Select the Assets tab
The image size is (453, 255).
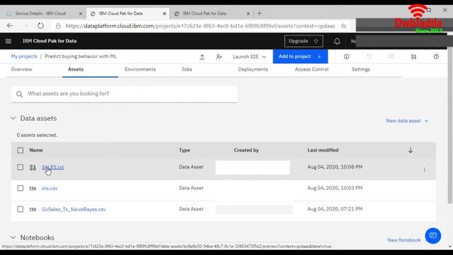pyautogui.click(x=76, y=69)
